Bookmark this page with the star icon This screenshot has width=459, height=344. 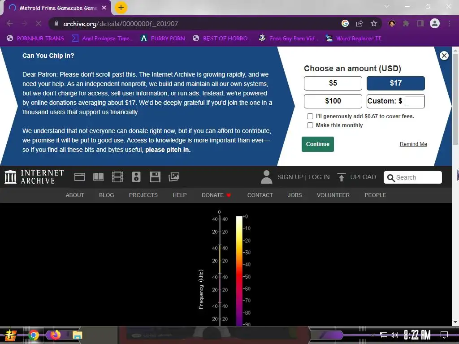tap(374, 23)
